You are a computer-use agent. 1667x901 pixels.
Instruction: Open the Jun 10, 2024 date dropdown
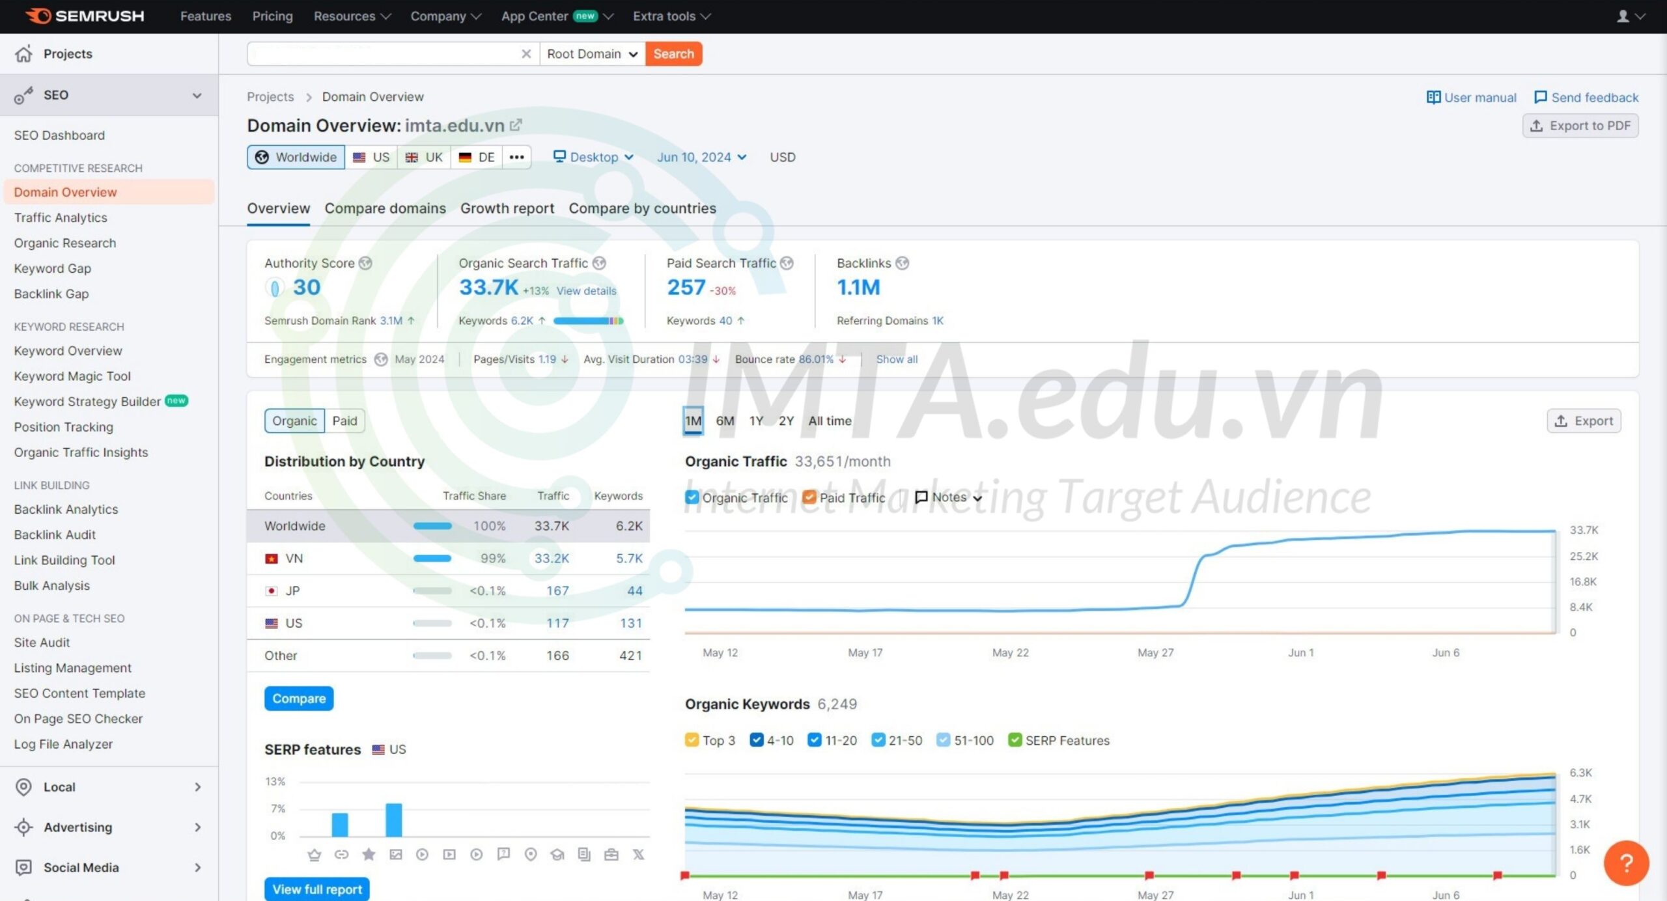tap(701, 157)
